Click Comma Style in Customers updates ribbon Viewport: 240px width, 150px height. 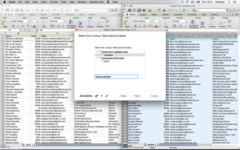click(x=185, y=26)
